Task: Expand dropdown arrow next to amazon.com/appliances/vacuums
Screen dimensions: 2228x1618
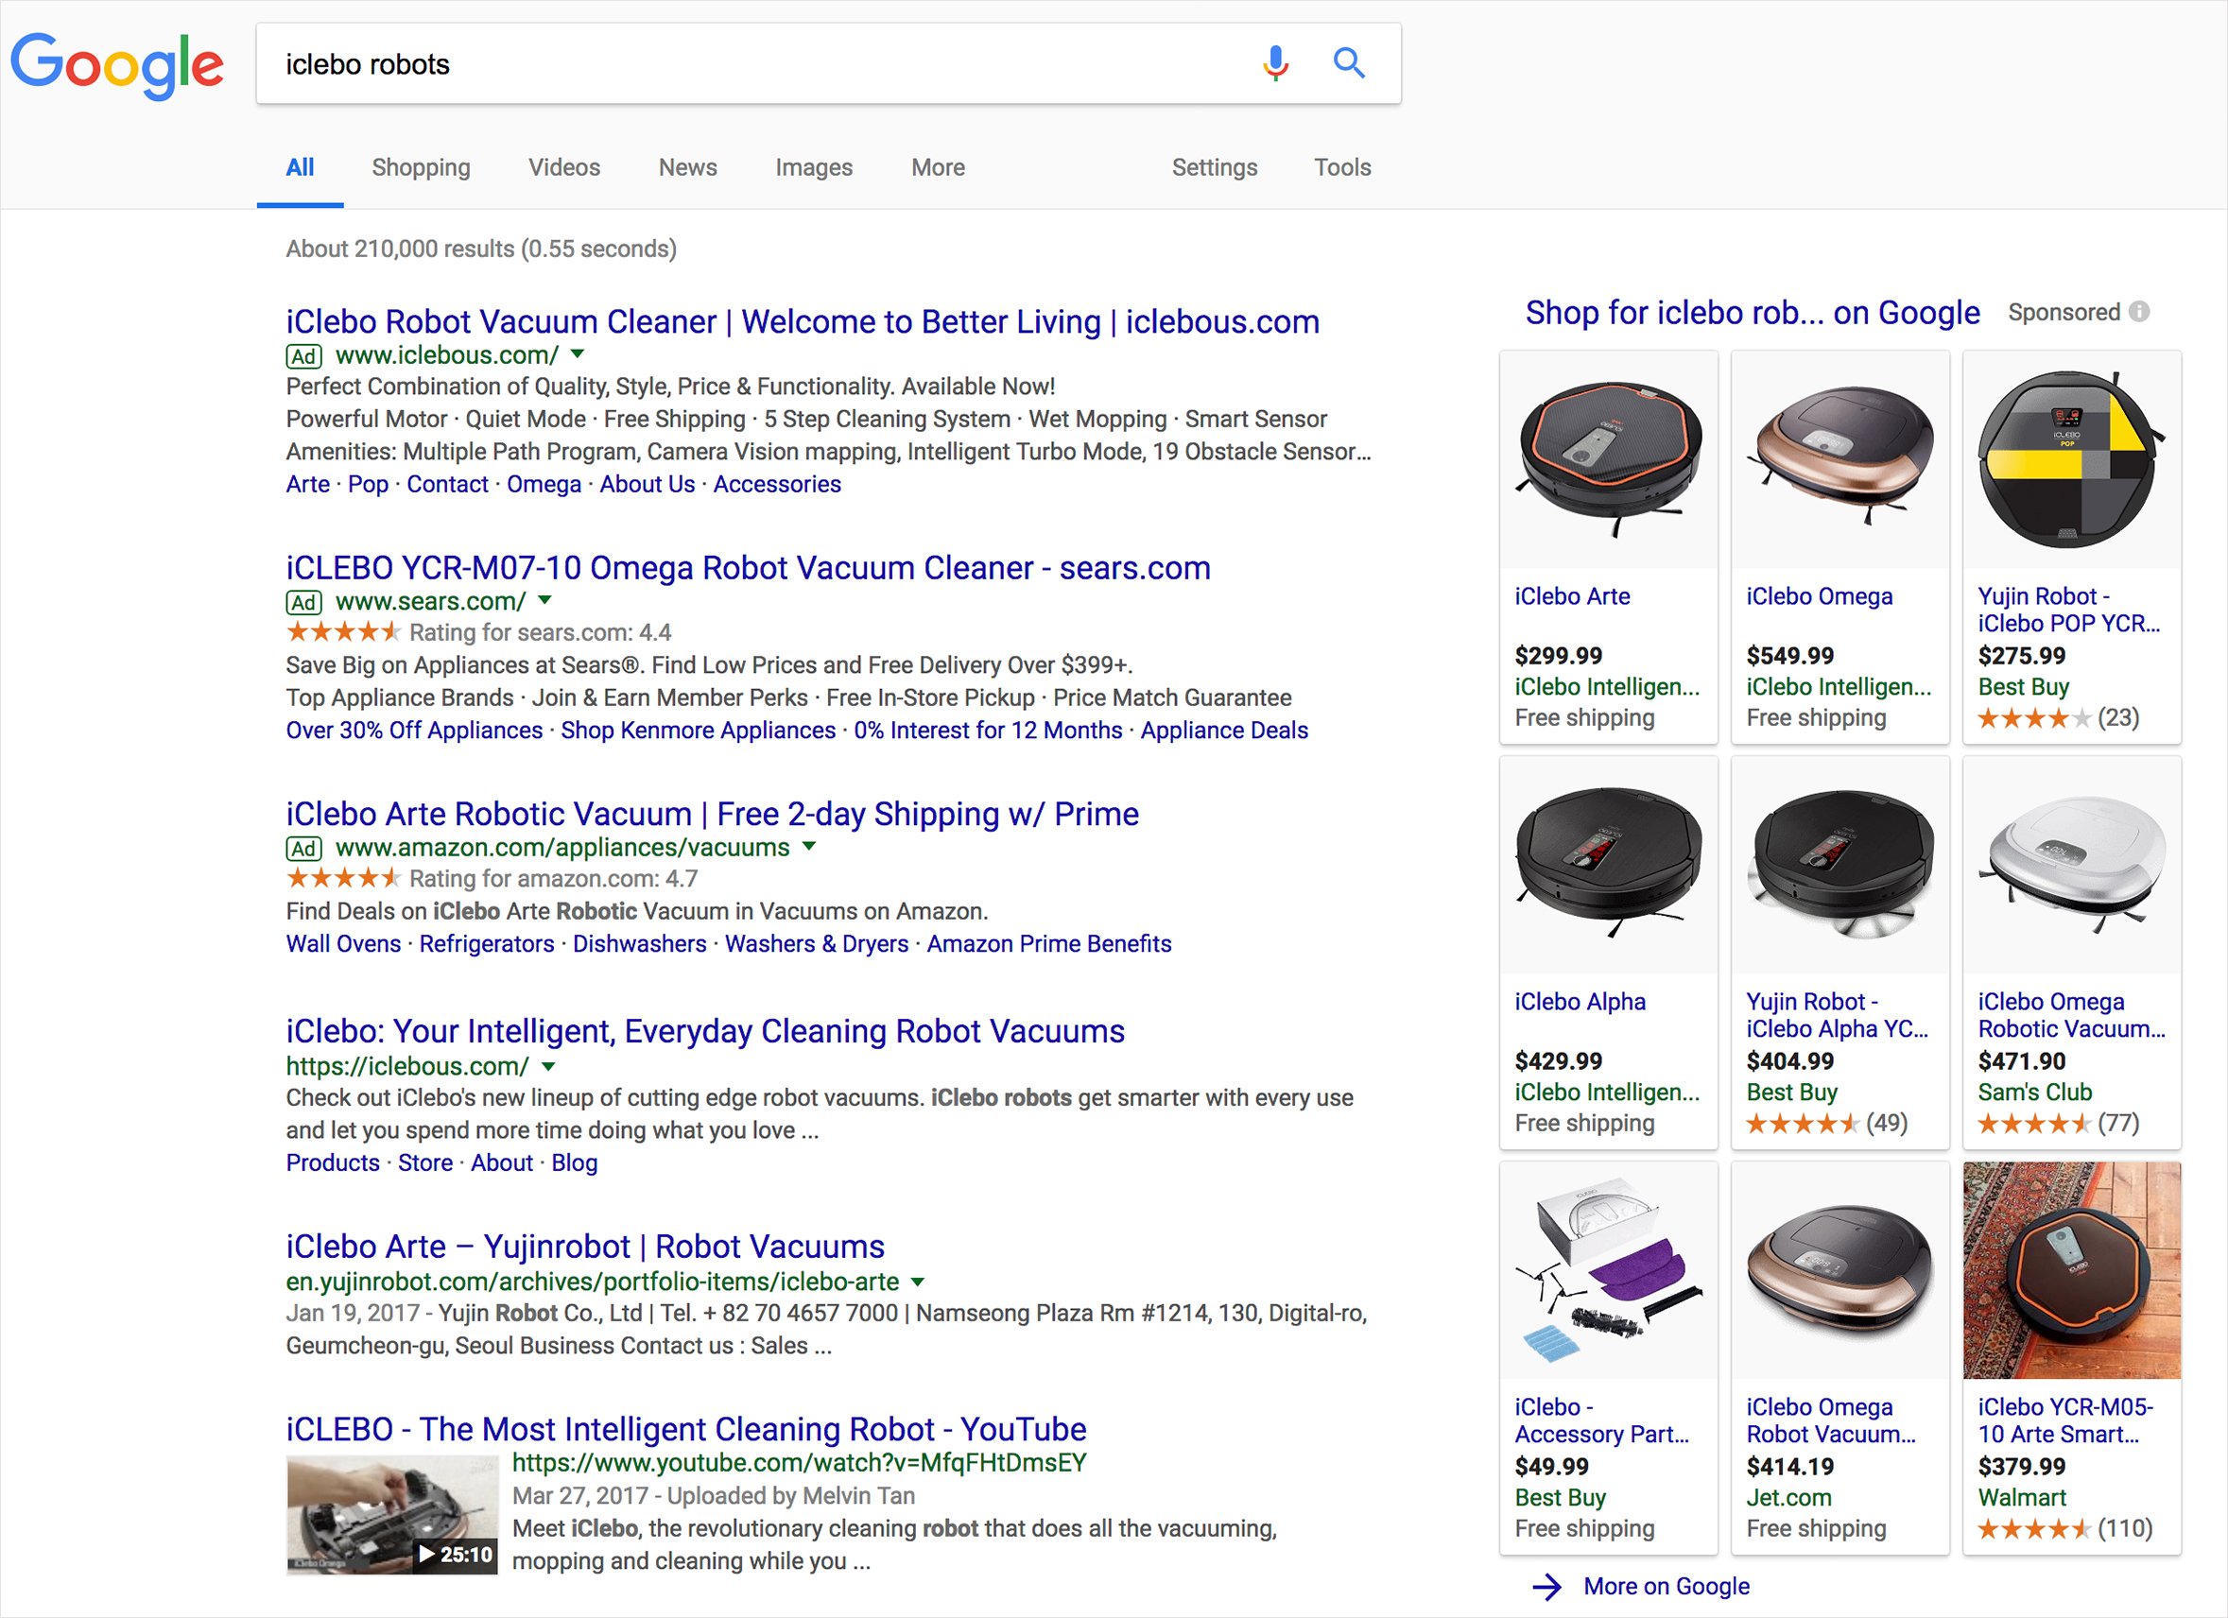Action: pyautogui.click(x=808, y=845)
